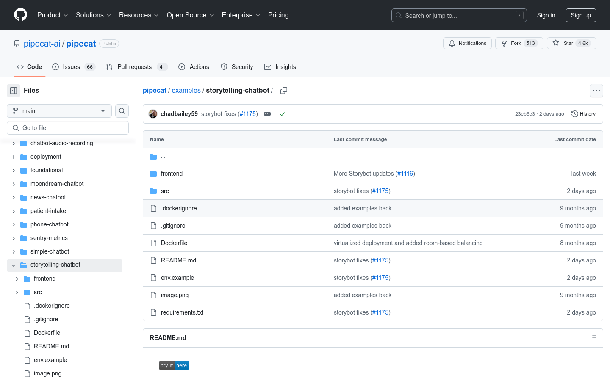
Task: Copy the path using the copy icon
Action: (x=284, y=91)
